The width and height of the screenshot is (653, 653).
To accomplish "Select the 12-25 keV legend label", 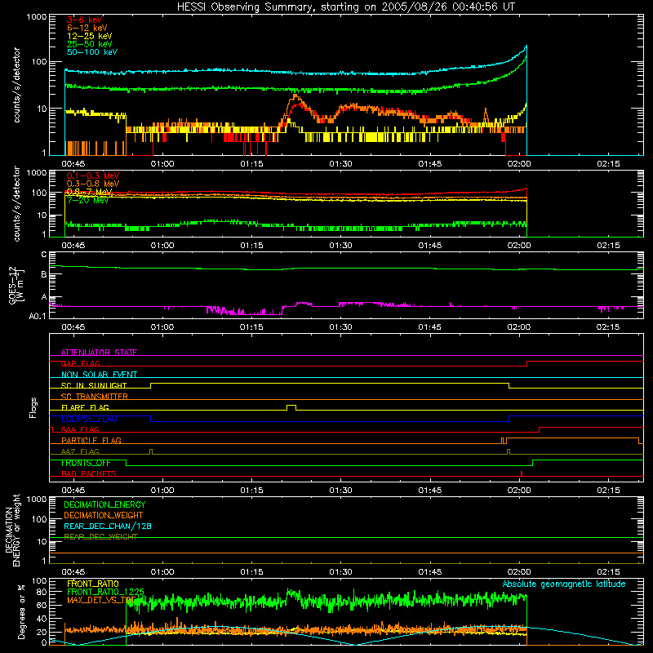I will 90,36.
